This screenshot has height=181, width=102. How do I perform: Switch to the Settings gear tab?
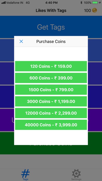click(x=76, y=175)
